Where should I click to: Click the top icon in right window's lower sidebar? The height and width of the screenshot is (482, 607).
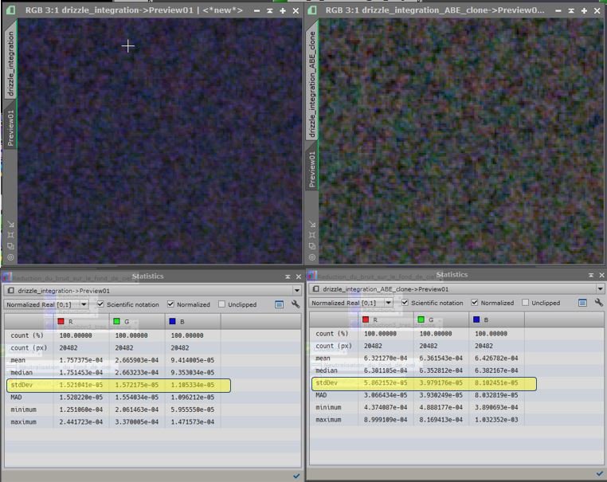pyautogui.click(x=312, y=224)
